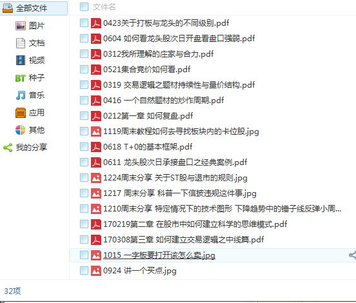The image size is (356, 303).
Task: Open 170219第二章 在股市中如何建立科学的思维模式.pdf
Action: [x=195, y=224]
